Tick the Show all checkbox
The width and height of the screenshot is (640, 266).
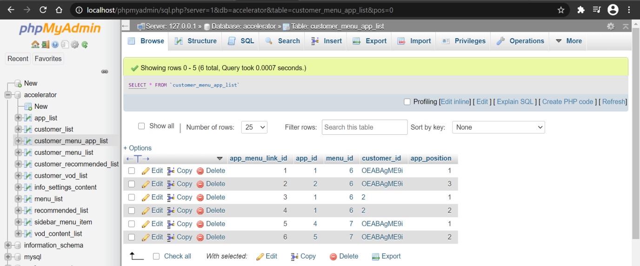142,126
